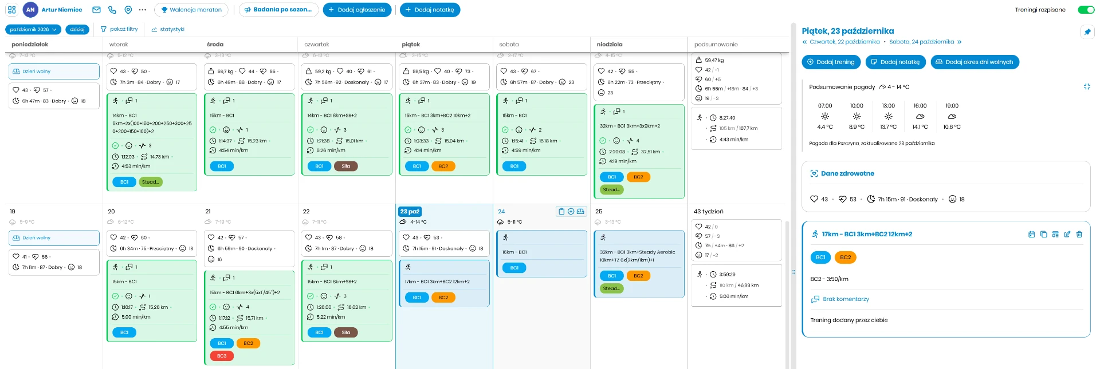Click the red BC3 tag on day 21
Screen dimensions: 1100x369
(x=222, y=356)
